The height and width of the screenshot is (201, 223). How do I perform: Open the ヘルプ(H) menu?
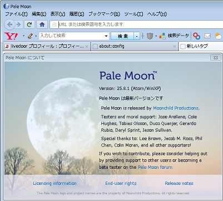[157, 14]
